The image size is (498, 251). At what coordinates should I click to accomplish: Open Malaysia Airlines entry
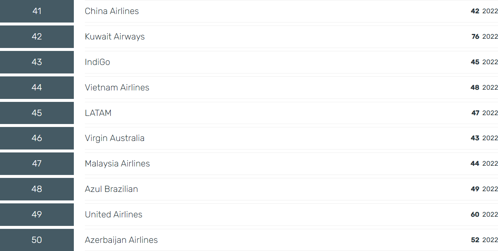[x=117, y=164]
